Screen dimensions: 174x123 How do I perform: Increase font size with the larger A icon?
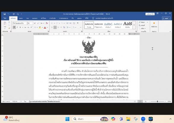pyautogui.click(x=35, y=23)
